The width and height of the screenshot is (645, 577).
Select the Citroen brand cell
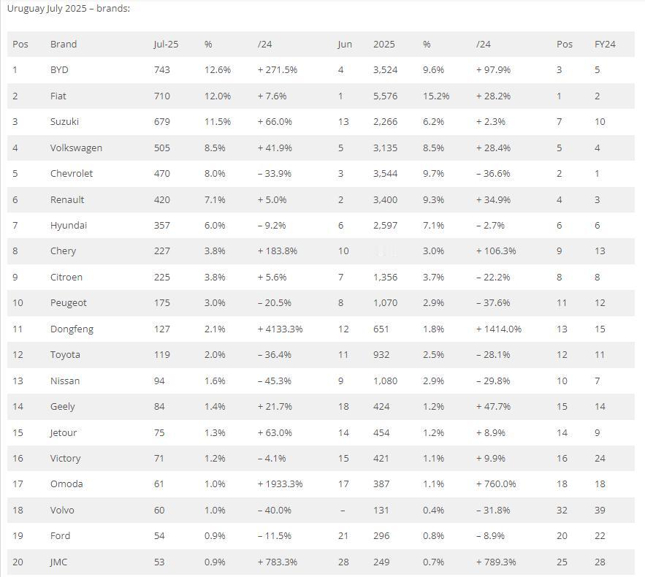point(66,277)
